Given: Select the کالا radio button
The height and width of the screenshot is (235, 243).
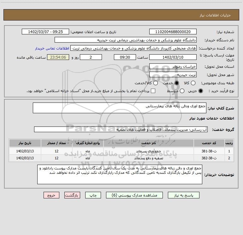Looking at the screenshot, I should click(x=193, y=83).
